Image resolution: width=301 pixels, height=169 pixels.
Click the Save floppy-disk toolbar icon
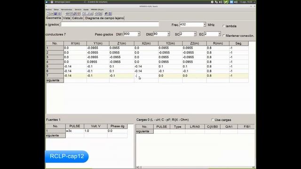[55, 14]
